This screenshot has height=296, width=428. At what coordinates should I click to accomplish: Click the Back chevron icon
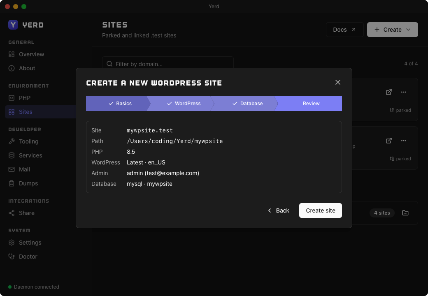click(x=270, y=210)
